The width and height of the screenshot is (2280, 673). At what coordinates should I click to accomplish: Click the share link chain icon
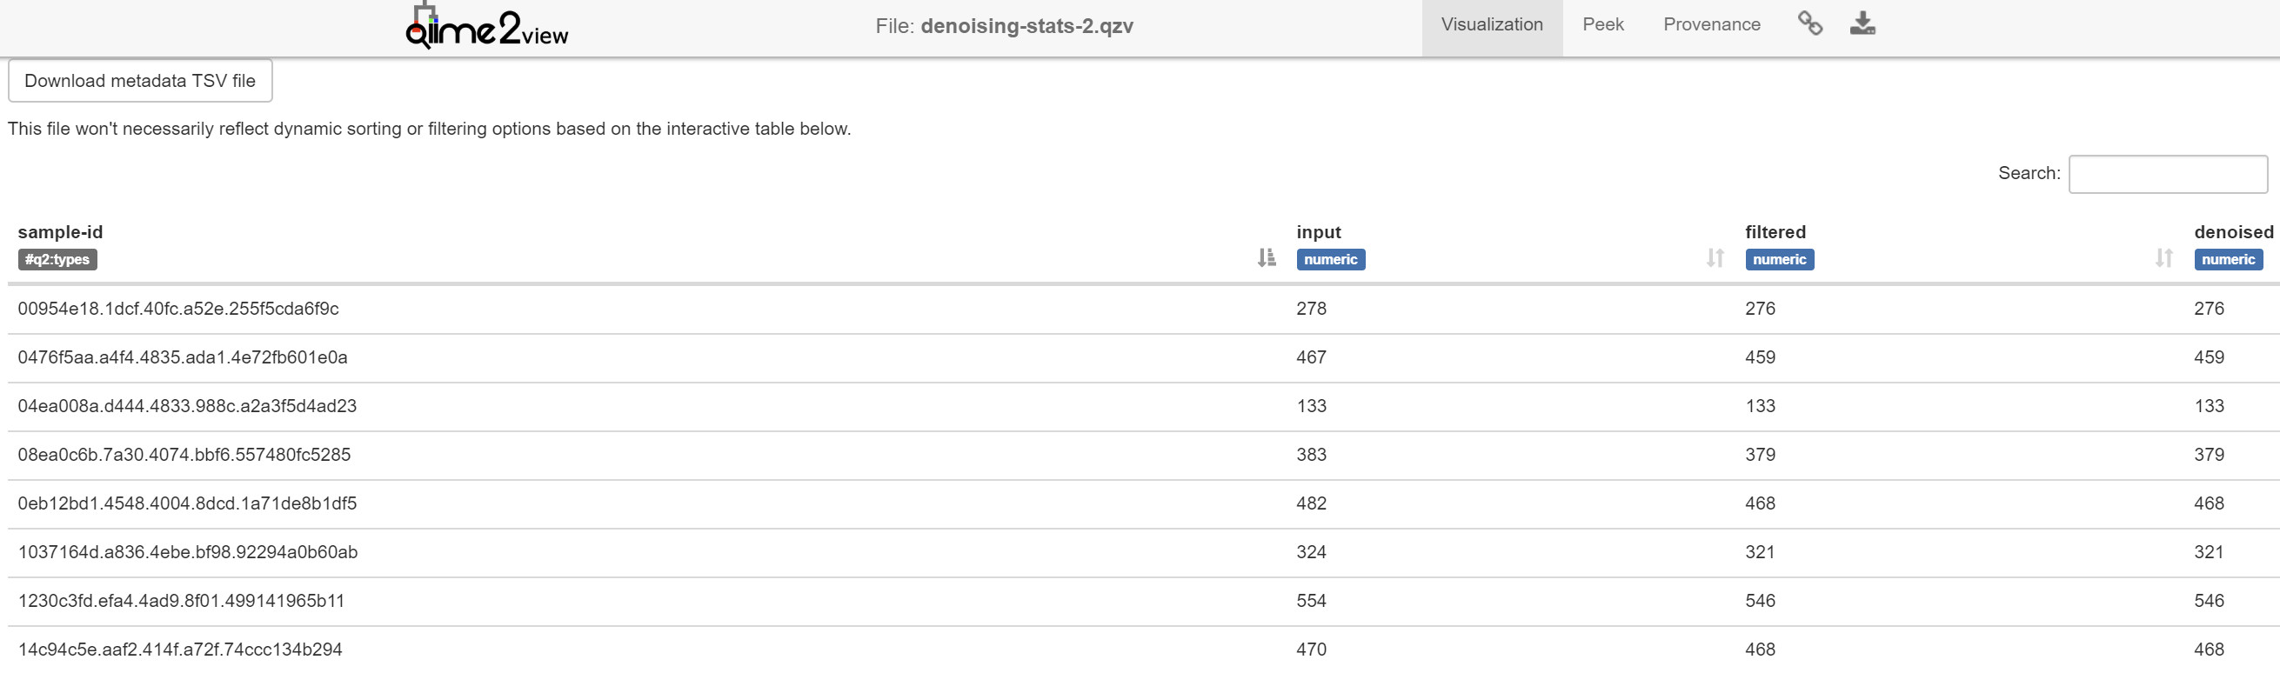click(x=1810, y=23)
